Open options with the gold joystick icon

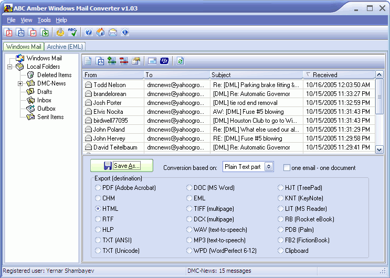point(60,33)
